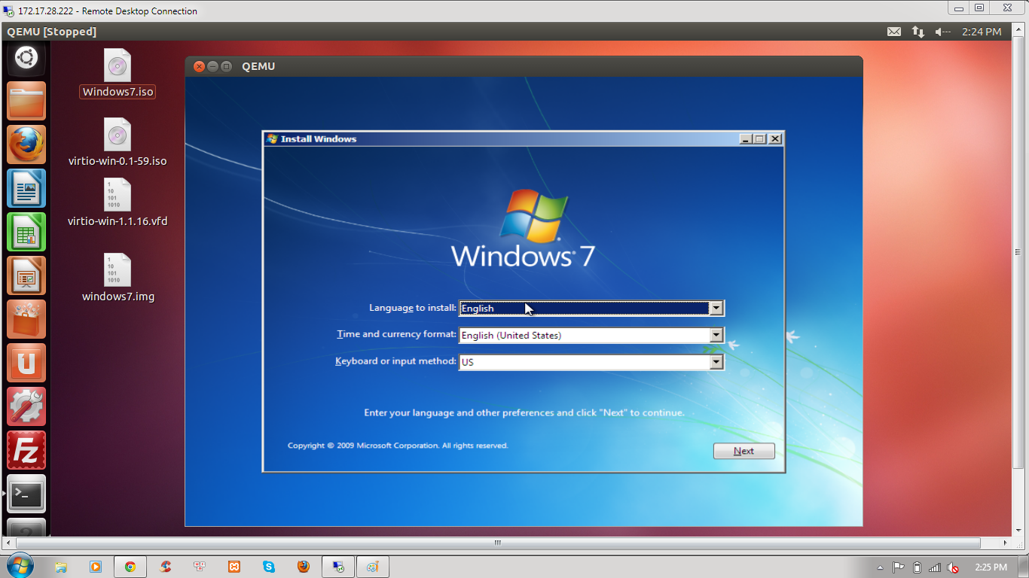The width and height of the screenshot is (1029, 578).
Task: Launch FileZilla from the launcher
Action: pos(26,450)
